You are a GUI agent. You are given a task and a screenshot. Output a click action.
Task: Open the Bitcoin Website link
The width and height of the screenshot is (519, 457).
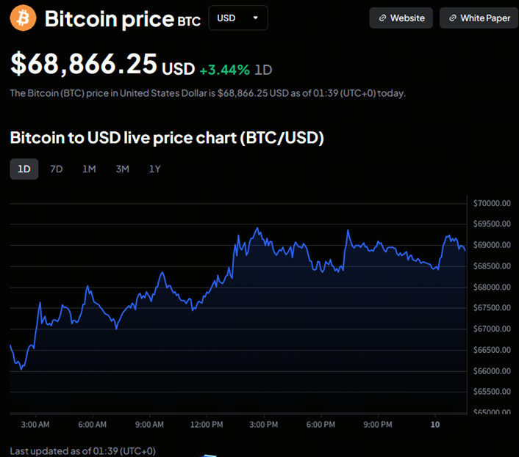pos(401,18)
